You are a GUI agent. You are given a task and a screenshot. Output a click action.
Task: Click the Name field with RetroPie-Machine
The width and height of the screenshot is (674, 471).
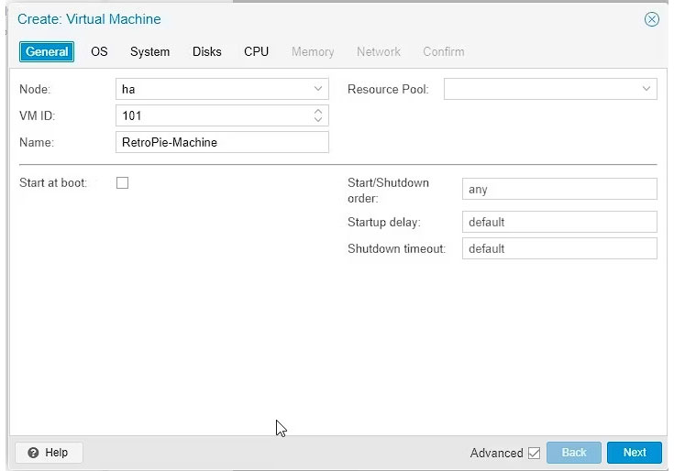(x=222, y=142)
